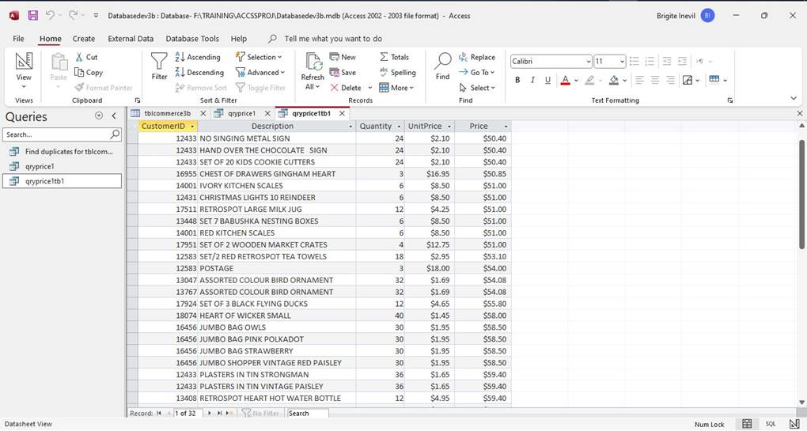
Task: Switch to SQL view in status bar
Action: point(771,424)
